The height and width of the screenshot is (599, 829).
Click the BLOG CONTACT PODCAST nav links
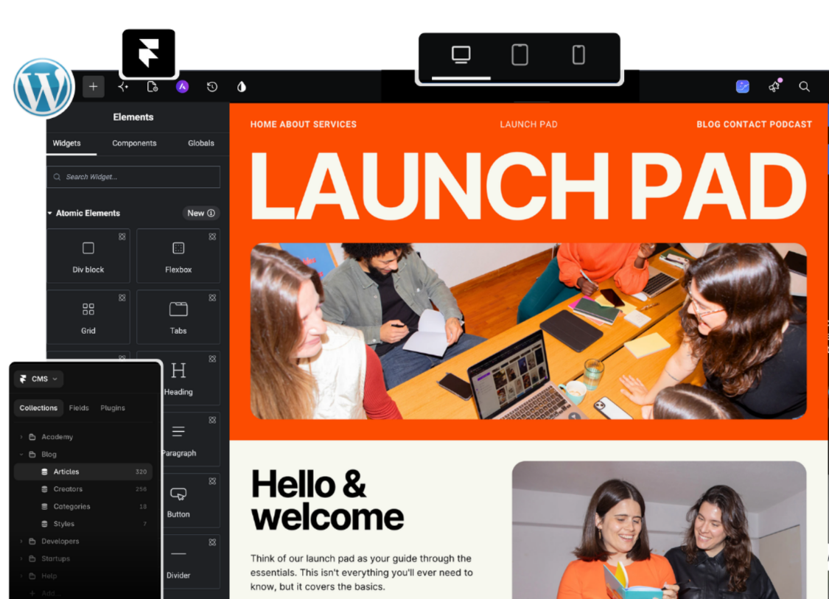coord(754,125)
